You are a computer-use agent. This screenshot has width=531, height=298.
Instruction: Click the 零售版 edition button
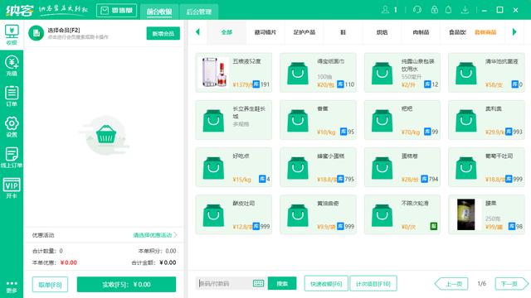point(116,11)
